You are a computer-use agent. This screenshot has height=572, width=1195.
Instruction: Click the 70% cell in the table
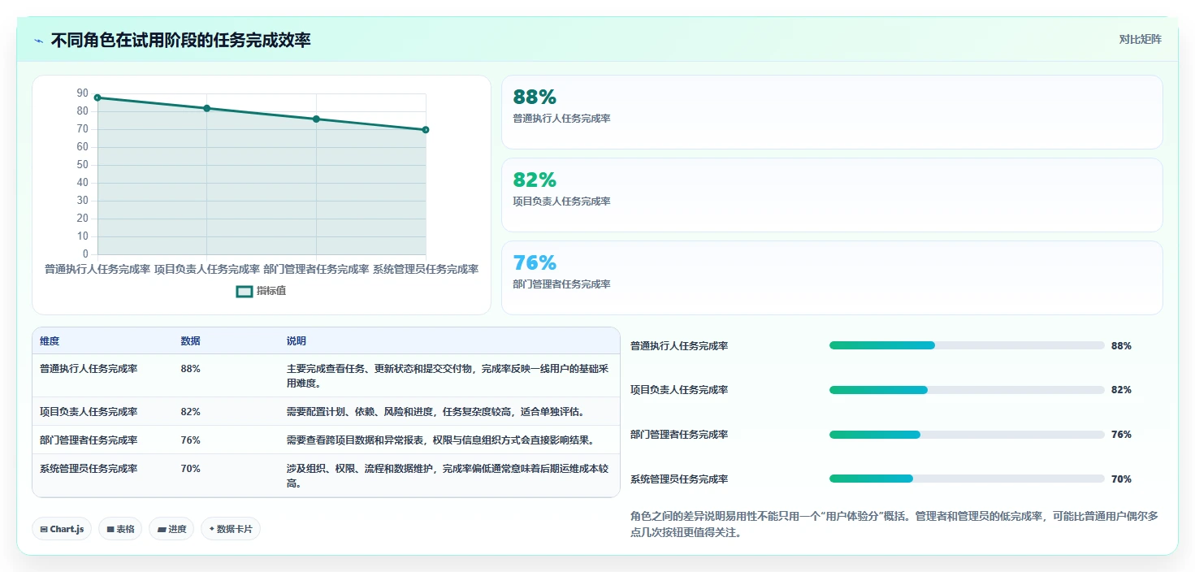click(x=190, y=469)
